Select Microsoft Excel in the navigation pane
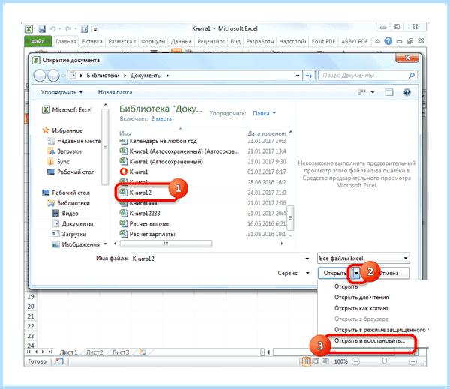 point(67,110)
